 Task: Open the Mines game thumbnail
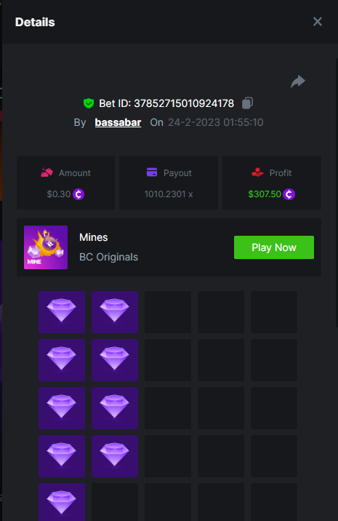(x=46, y=247)
